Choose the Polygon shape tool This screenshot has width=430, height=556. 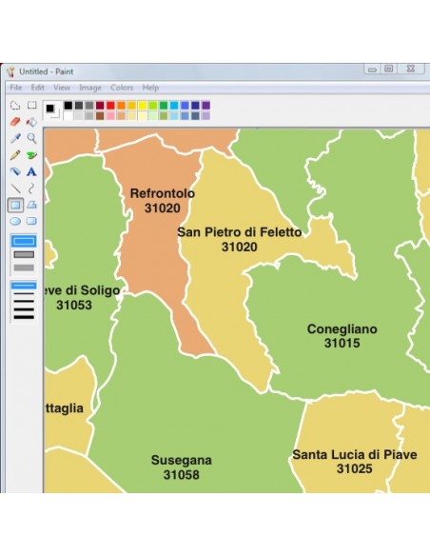click(x=32, y=205)
